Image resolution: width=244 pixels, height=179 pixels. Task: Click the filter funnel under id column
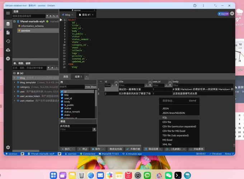pos(116,85)
